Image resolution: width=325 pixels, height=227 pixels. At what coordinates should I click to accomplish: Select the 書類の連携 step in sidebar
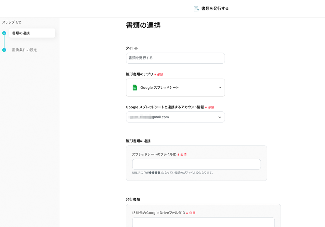tap(32, 33)
